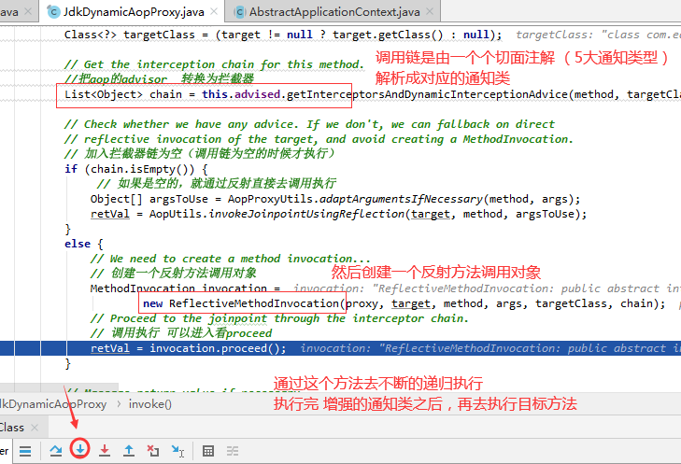The image size is (681, 464).
Task: Click the inline debug hint 'targetClass: "class com.e'
Action: [598, 35]
